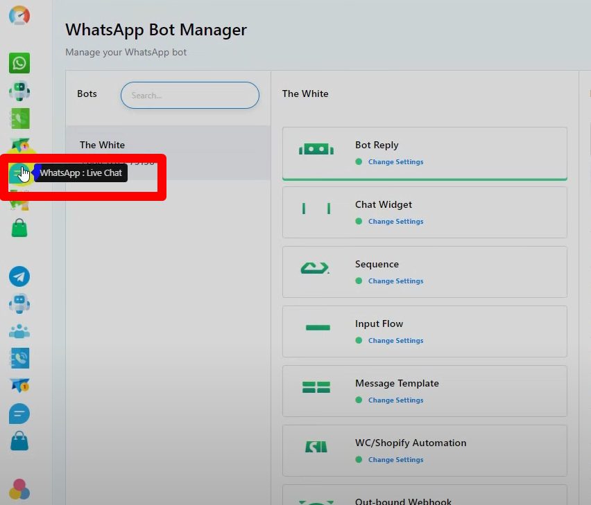591x505 pixels.
Task: Open the blue group members icon
Action: click(x=19, y=331)
